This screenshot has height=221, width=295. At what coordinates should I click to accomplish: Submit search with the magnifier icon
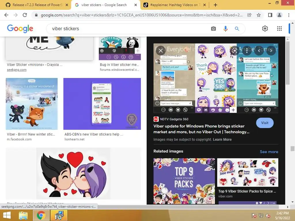coord(237,29)
